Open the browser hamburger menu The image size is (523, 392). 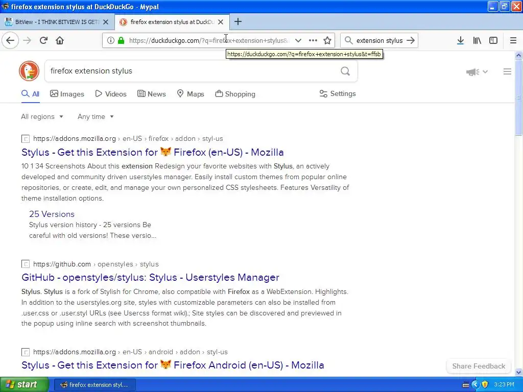[x=513, y=40]
